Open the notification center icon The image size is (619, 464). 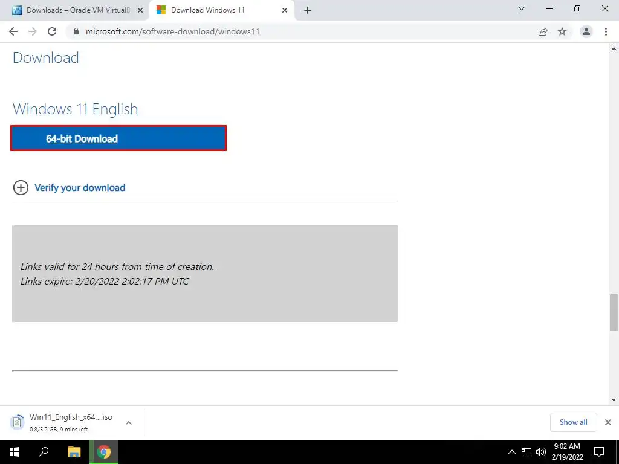pyautogui.click(x=599, y=452)
